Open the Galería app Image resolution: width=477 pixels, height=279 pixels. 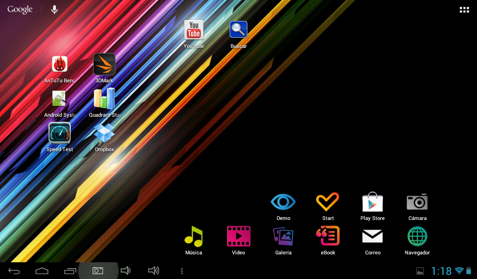pos(283,237)
